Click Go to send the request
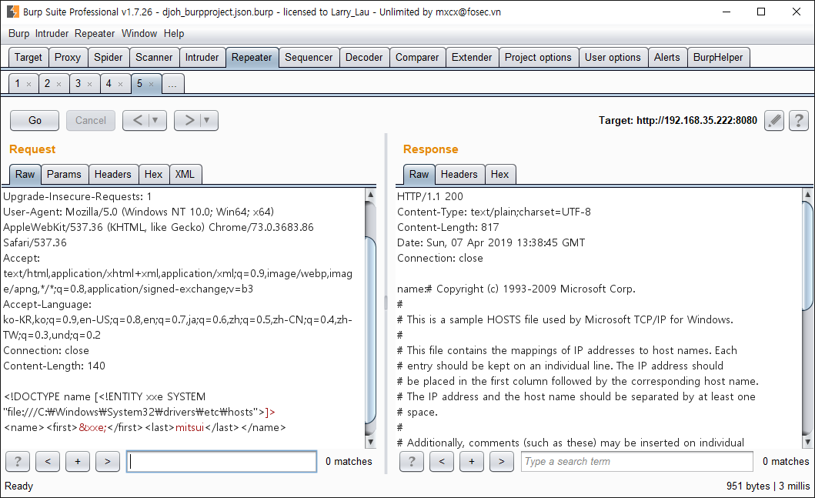The image size is (815, 498). point(35,121)
